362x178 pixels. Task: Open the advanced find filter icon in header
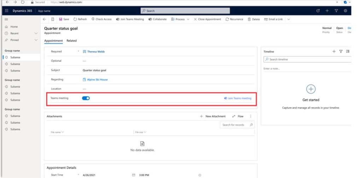coord(336,11)
